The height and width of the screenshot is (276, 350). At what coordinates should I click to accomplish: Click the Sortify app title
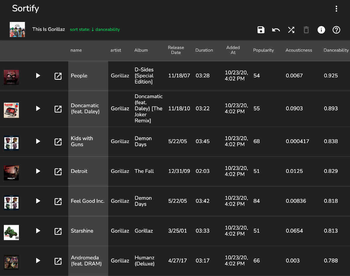click(25, 8)
